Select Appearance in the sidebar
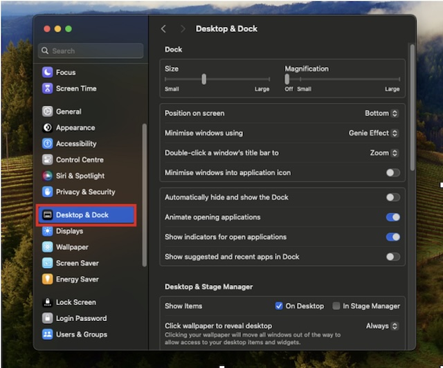This screenshot has height=368, width=443. [75, 128]
